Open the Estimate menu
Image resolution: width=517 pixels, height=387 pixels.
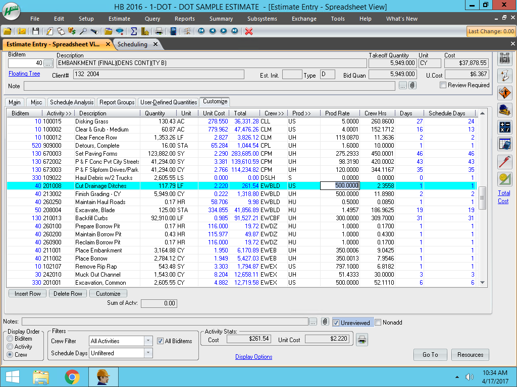[x=119, y=19]
